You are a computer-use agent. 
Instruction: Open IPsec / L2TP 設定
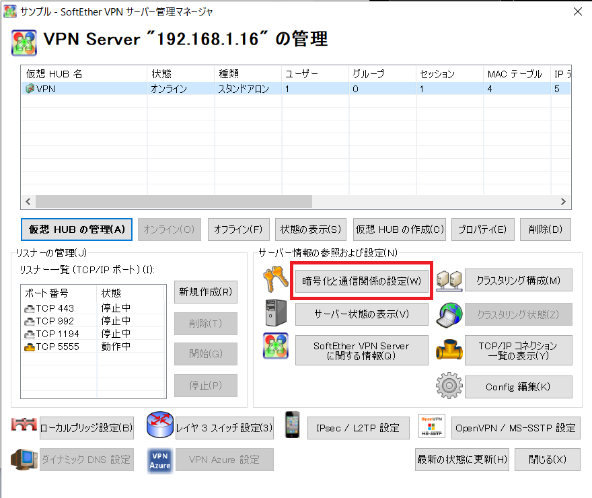coord(359,428)
